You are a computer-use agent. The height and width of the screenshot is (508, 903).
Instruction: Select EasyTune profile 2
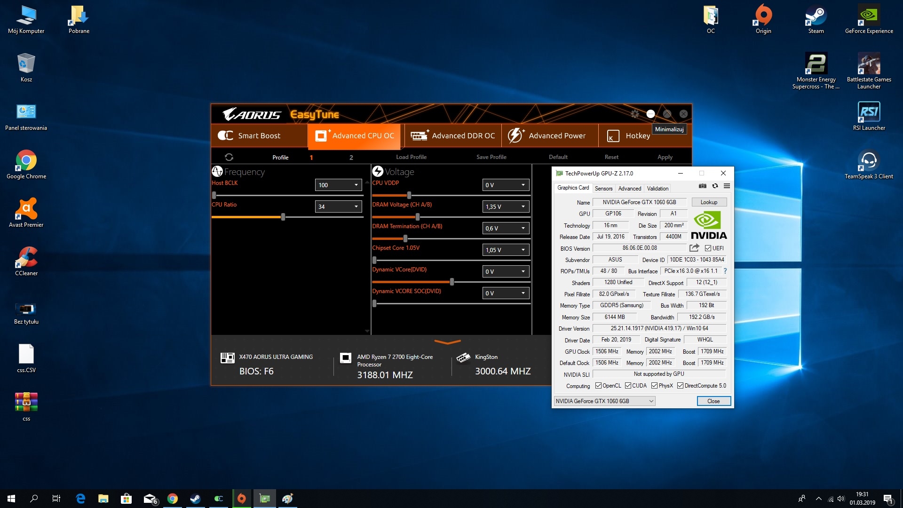pyautogui.click(x=351, y=158)
